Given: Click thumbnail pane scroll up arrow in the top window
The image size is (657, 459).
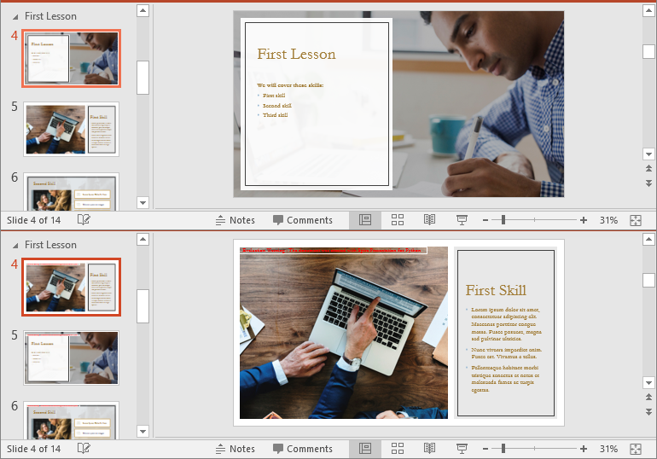Looking at the screenshot, I should [x=142, y=10].
